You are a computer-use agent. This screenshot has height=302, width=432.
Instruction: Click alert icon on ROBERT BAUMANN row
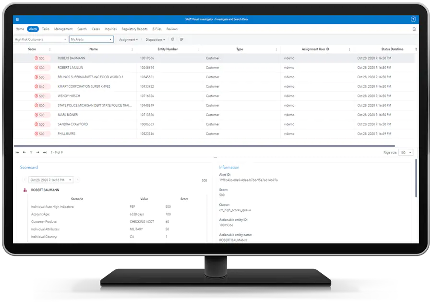(36, 58)
